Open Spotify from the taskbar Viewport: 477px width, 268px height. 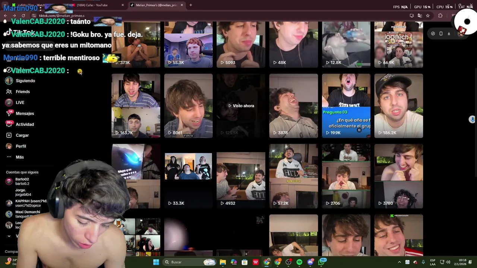pos(299,262)
